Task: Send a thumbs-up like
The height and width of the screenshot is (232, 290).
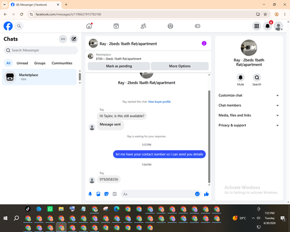Action: click(x=206, y=194)
